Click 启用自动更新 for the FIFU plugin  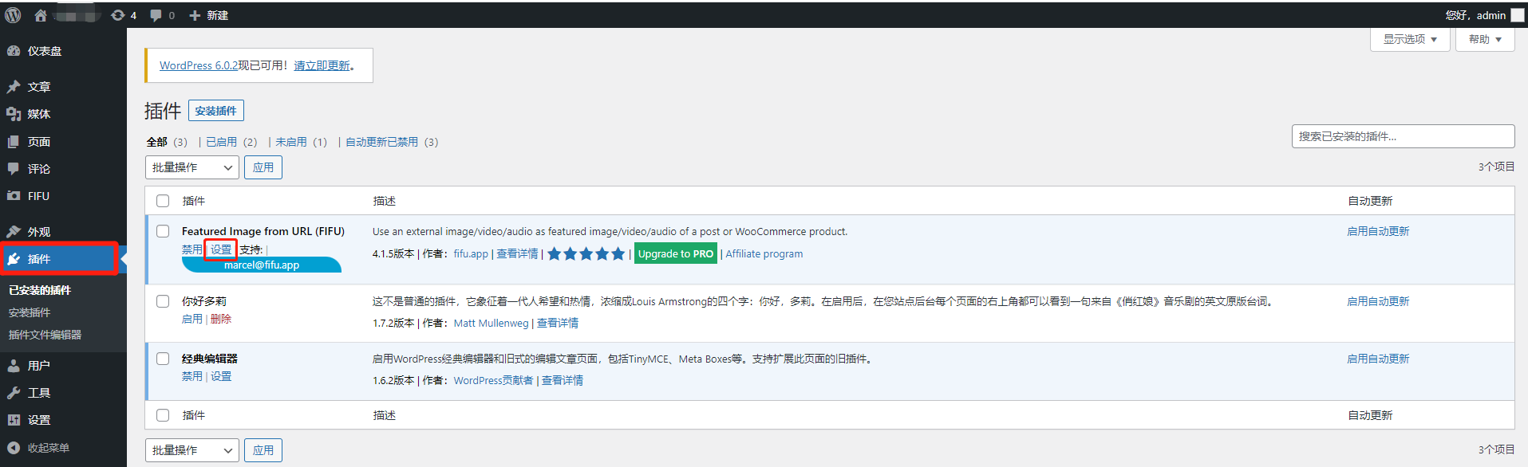pyautogui.click(x=1378, y=231)
